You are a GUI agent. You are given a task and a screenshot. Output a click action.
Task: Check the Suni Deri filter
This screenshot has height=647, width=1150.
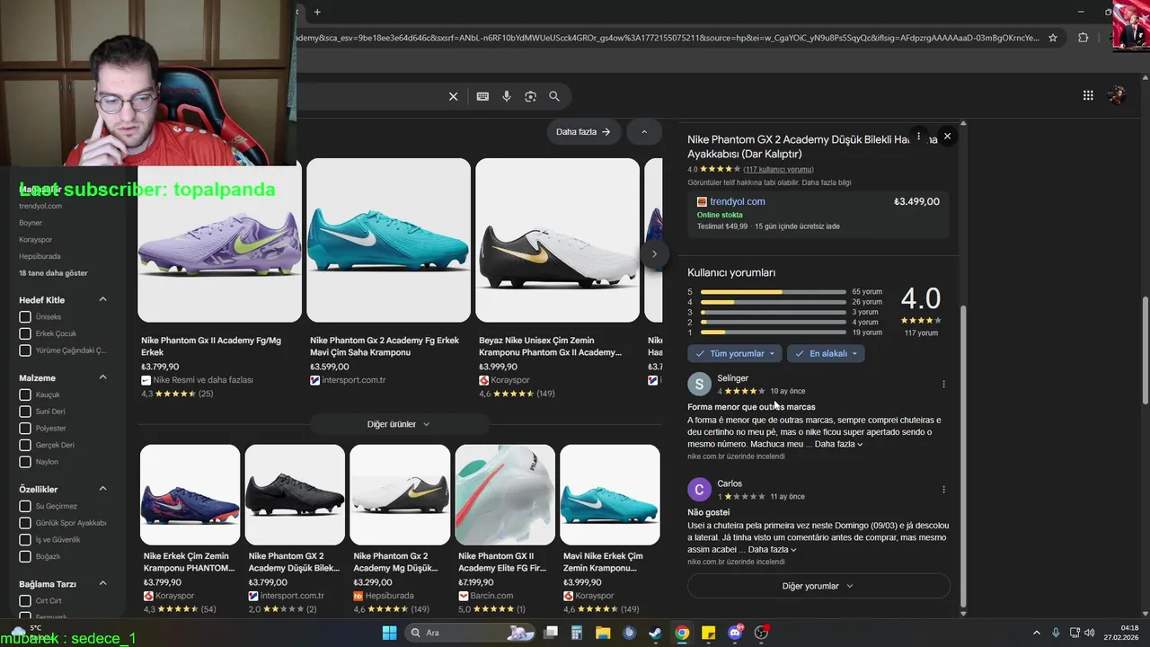coord(25,412)
